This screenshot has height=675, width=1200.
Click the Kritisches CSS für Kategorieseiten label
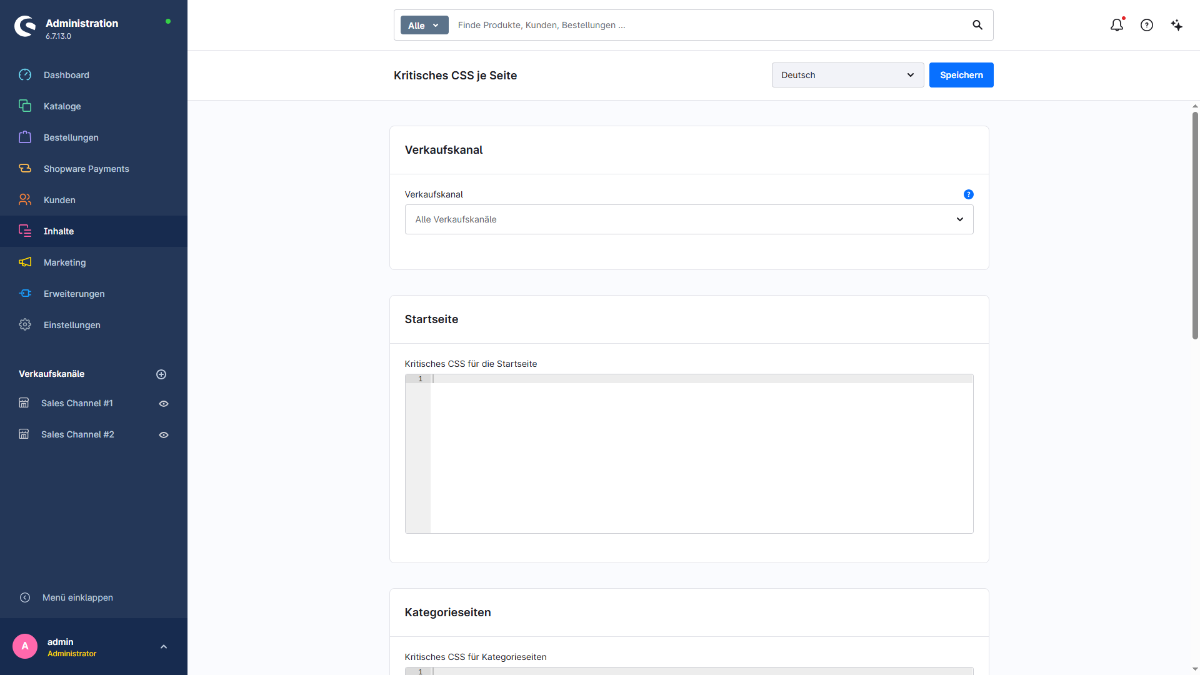tap(476, 657)
